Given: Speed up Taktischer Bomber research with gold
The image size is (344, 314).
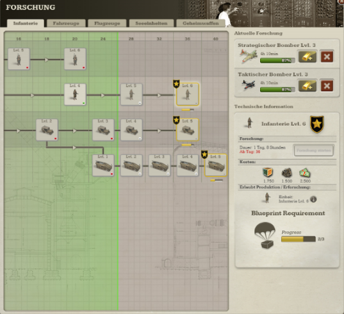Looking at the screenshot, I should click(x=307, y=86).
